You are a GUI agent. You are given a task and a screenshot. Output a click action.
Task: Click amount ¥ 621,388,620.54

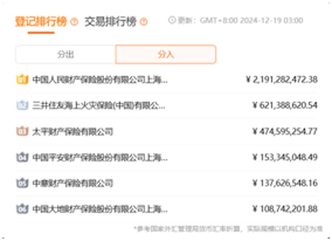pos(285,105)
